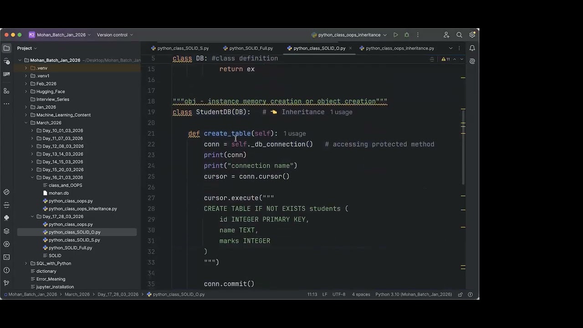Expand the Feb_2026 folder
This screenshot has width=583, height=328.
tap(26, 84)
